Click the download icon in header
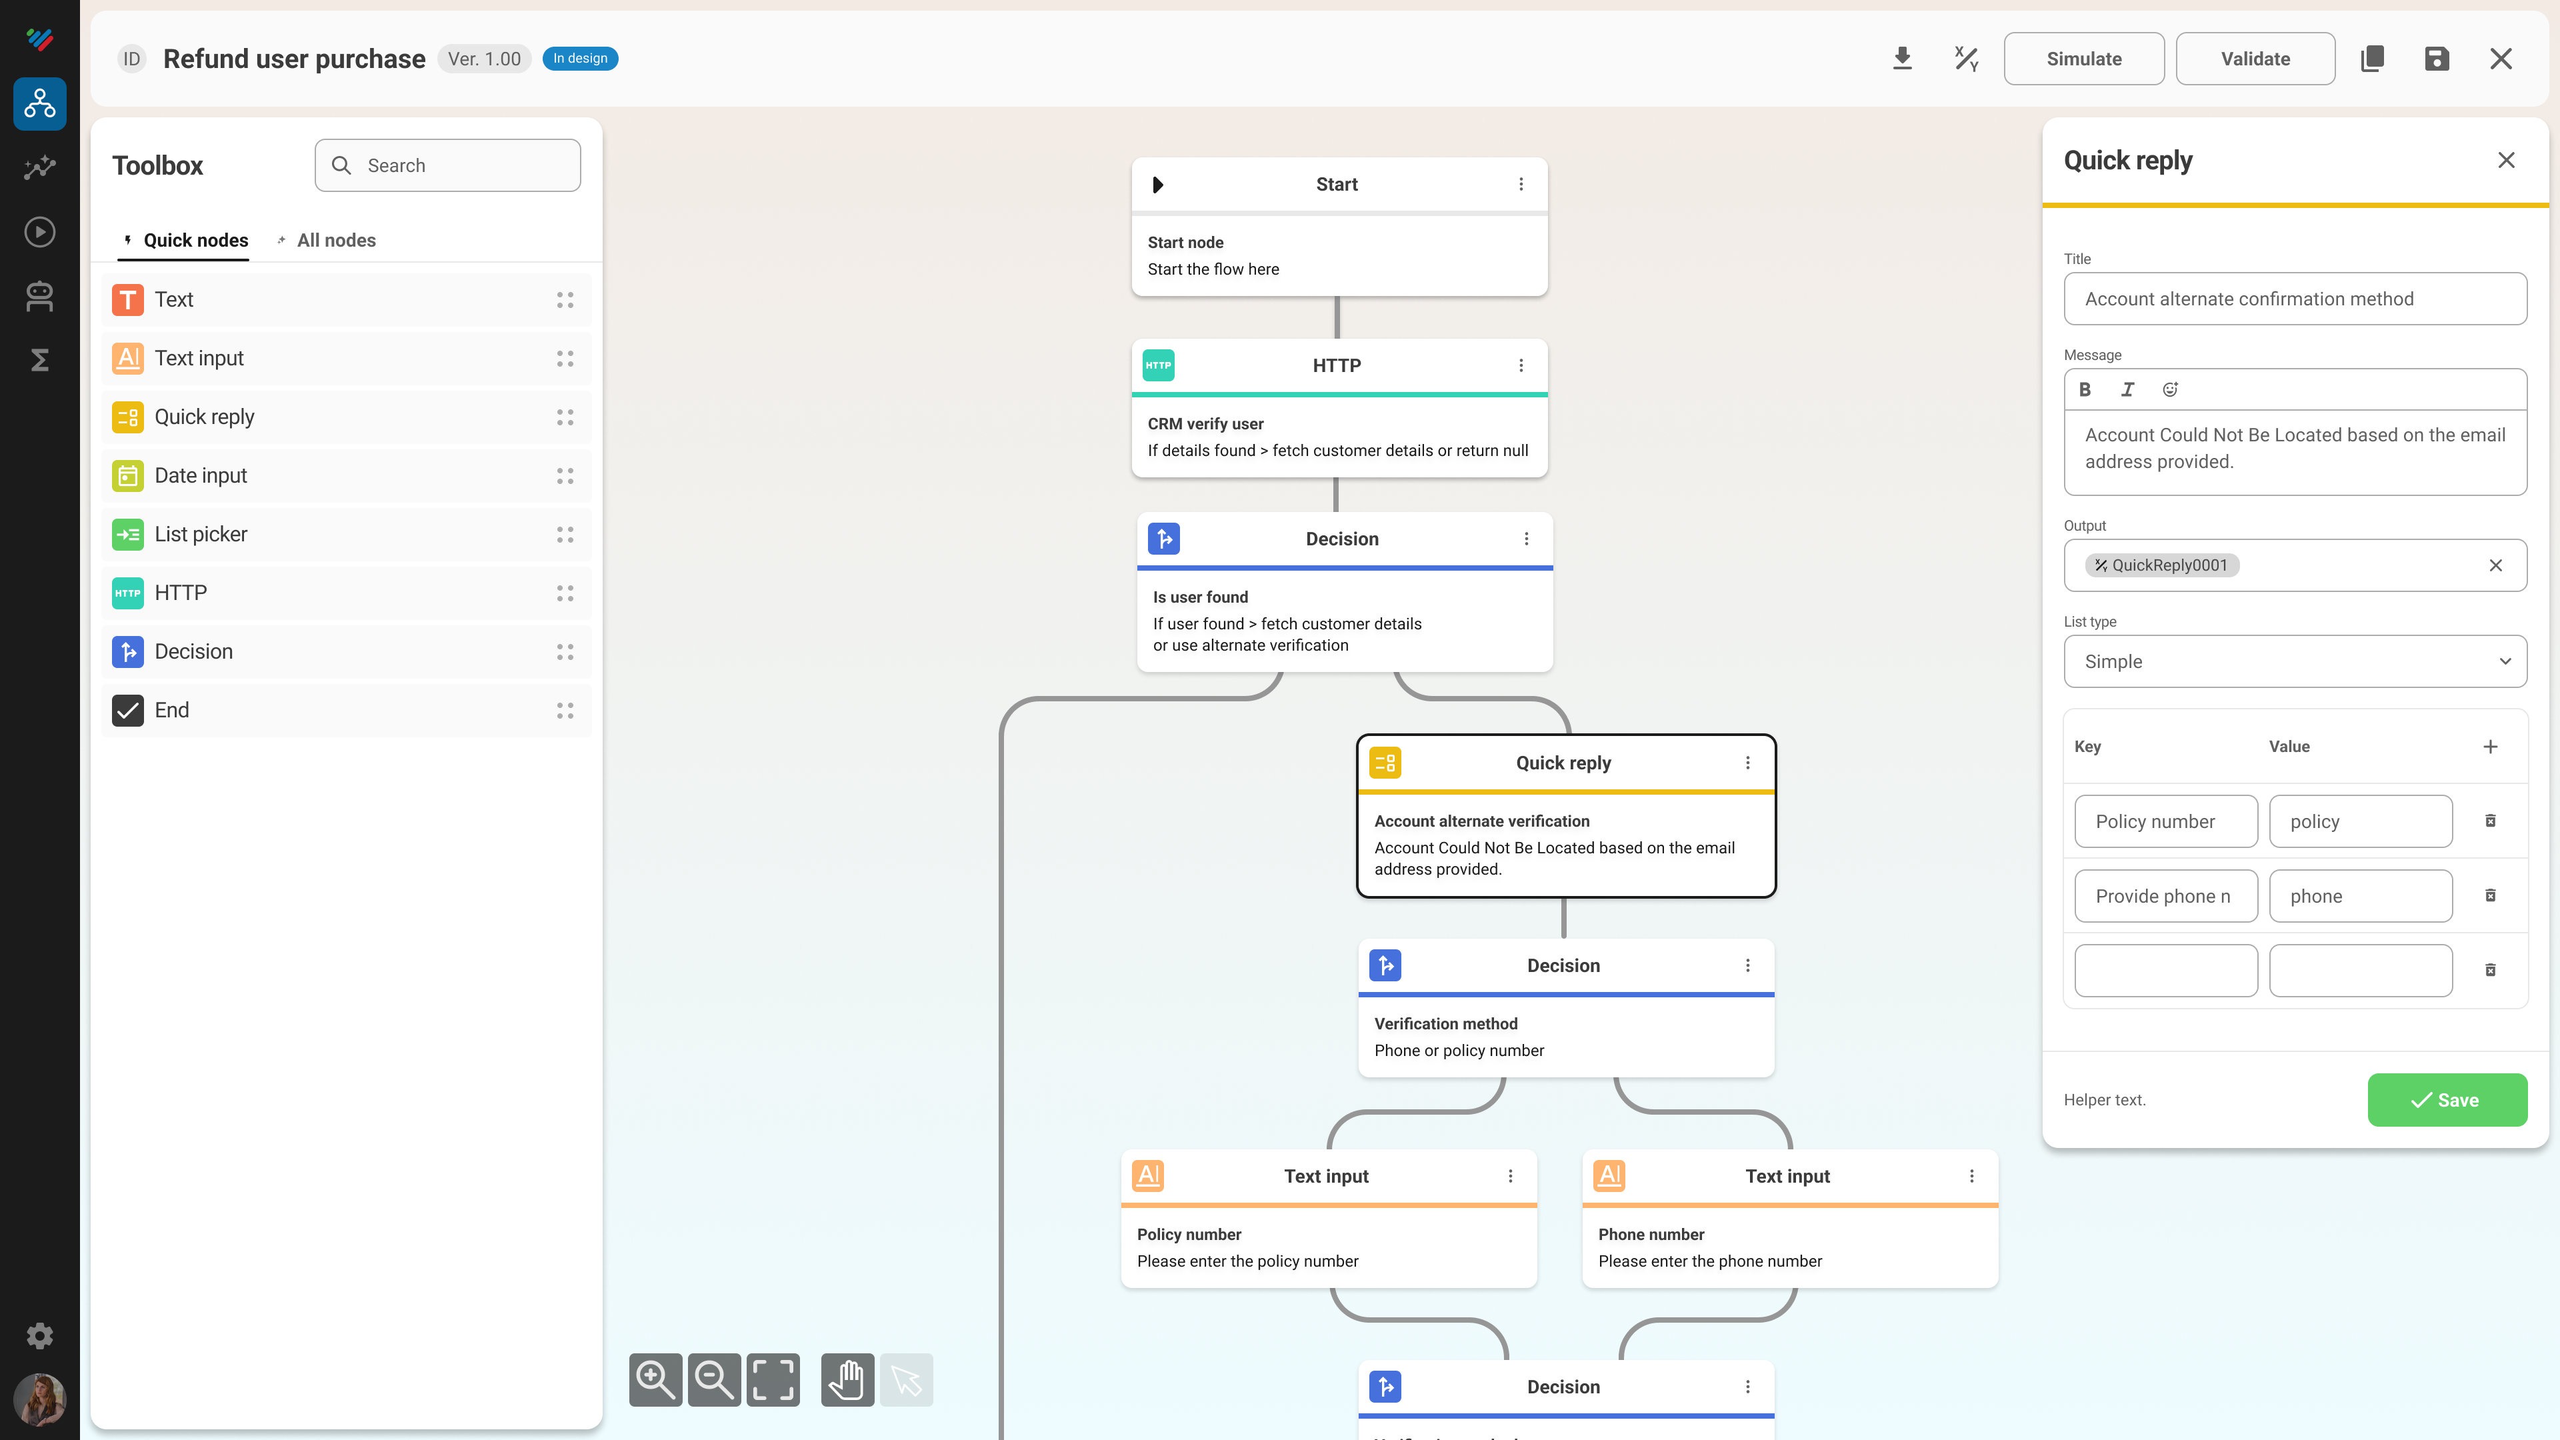 pos(1902,59)
